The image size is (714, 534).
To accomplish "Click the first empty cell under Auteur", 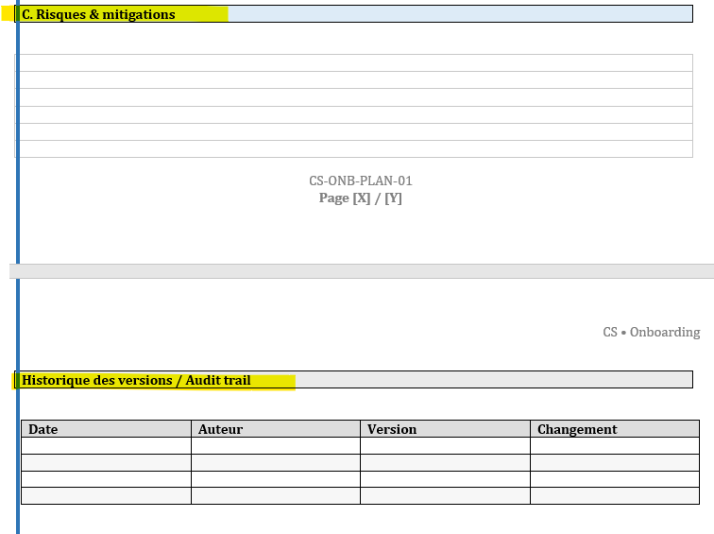I will [275, 446].
